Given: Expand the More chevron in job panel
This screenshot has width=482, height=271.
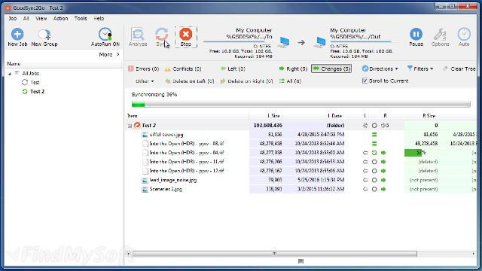Looking at the screenshot, I should (x=118, y=54).
